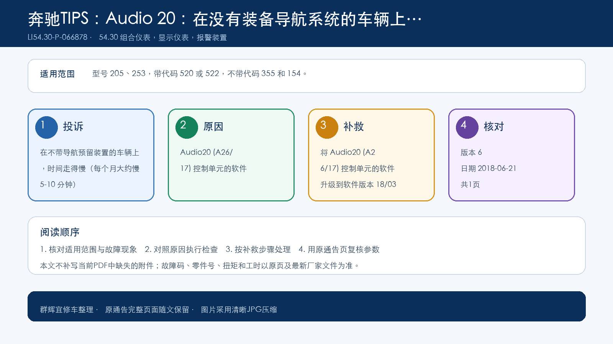Select the 投诉 card heading
This screenshot has height=344, width=613.
[x=73, y=127]
